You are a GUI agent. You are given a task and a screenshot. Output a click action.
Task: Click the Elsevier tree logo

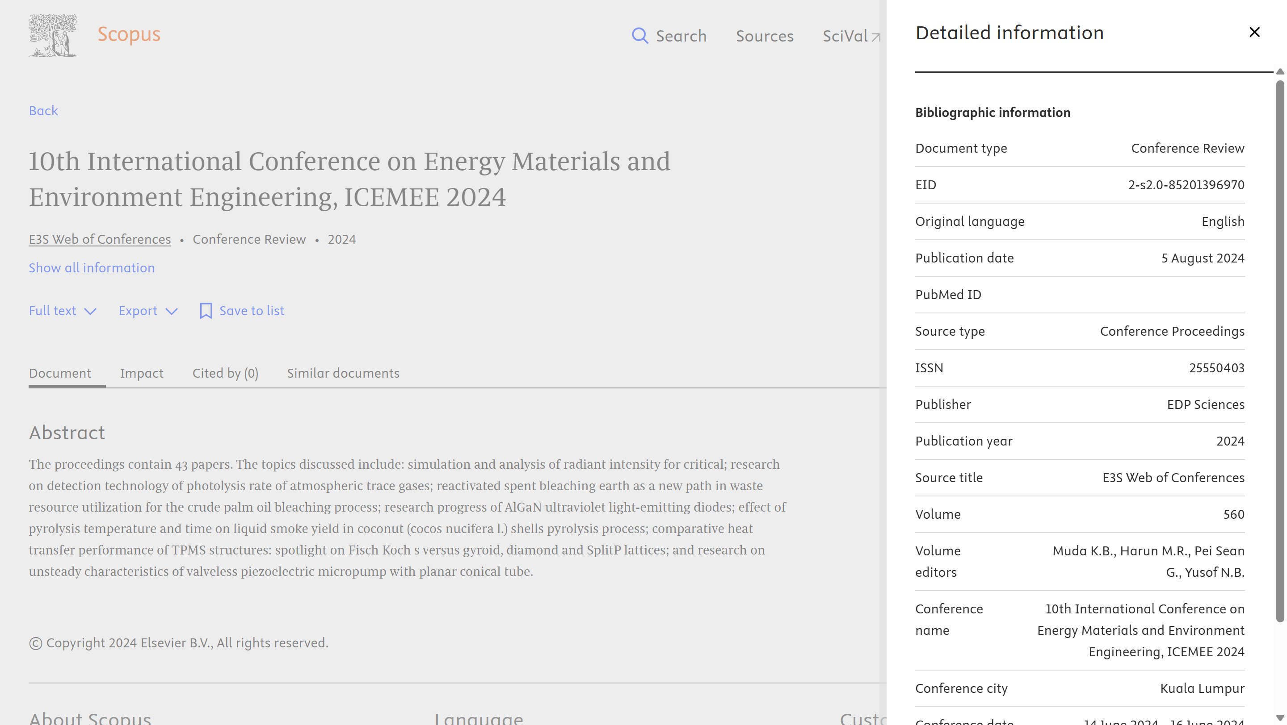[x=53, y=35]
